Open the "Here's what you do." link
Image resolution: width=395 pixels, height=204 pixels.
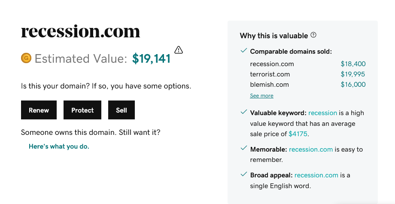[x=59, y=146]
